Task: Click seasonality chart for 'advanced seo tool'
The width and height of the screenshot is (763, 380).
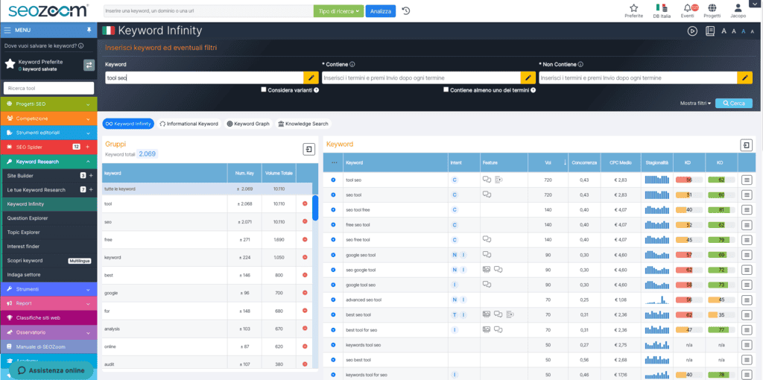Action: (x=657, y=300)
